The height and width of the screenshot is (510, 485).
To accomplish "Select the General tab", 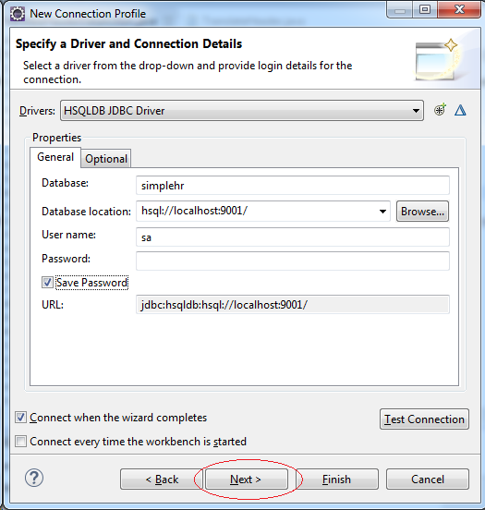I will tap(55, 157).
